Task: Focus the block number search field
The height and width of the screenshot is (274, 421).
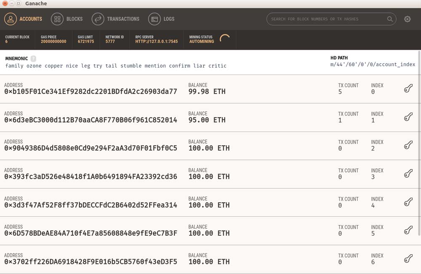Action: click(x=326, y=19)
